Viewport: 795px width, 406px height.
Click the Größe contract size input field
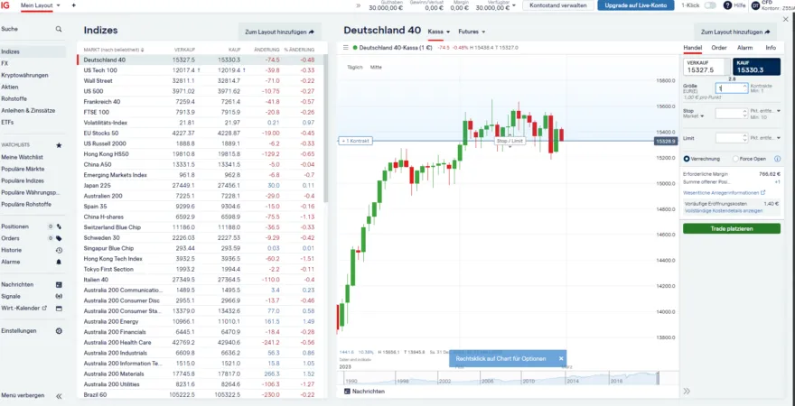(x=731, y=88)
